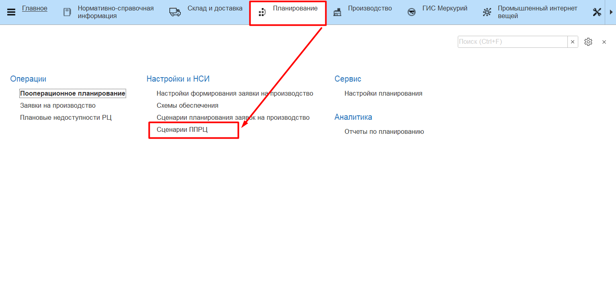Click the crossed tools icon in top bar
This screenshot has height=307, width=616.
pyautogui.click(x=597, y=12)
